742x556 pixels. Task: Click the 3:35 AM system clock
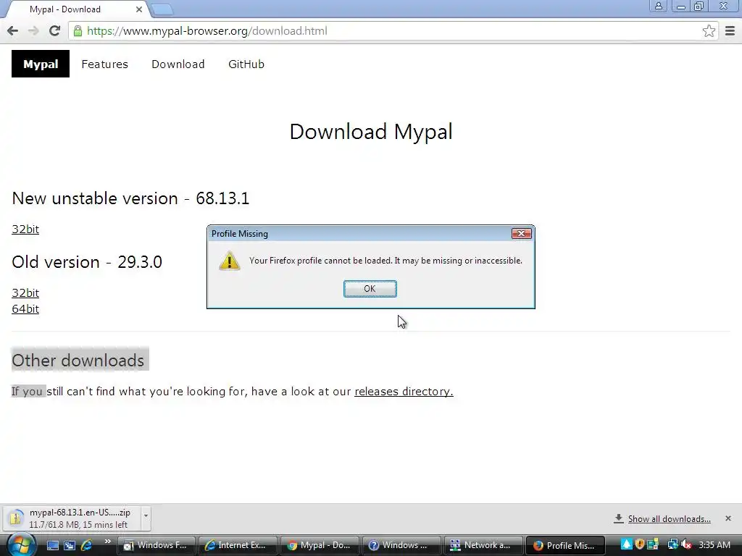(714, 545)
